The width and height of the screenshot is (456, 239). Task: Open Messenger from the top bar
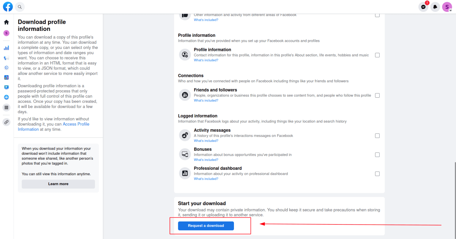(x=423, y=7)
